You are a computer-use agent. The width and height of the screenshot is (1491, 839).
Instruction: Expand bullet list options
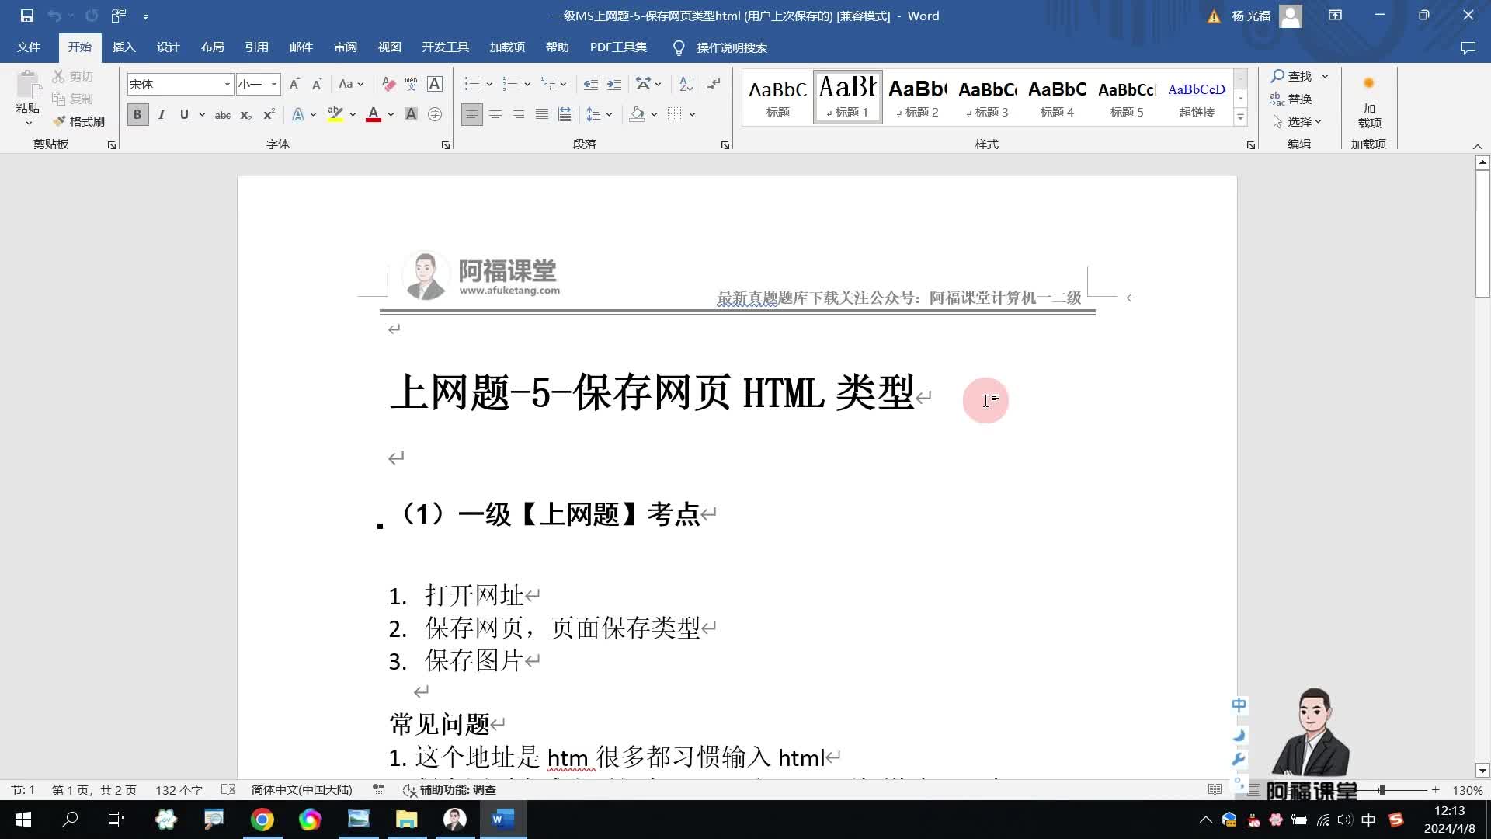tap(489, 84)
